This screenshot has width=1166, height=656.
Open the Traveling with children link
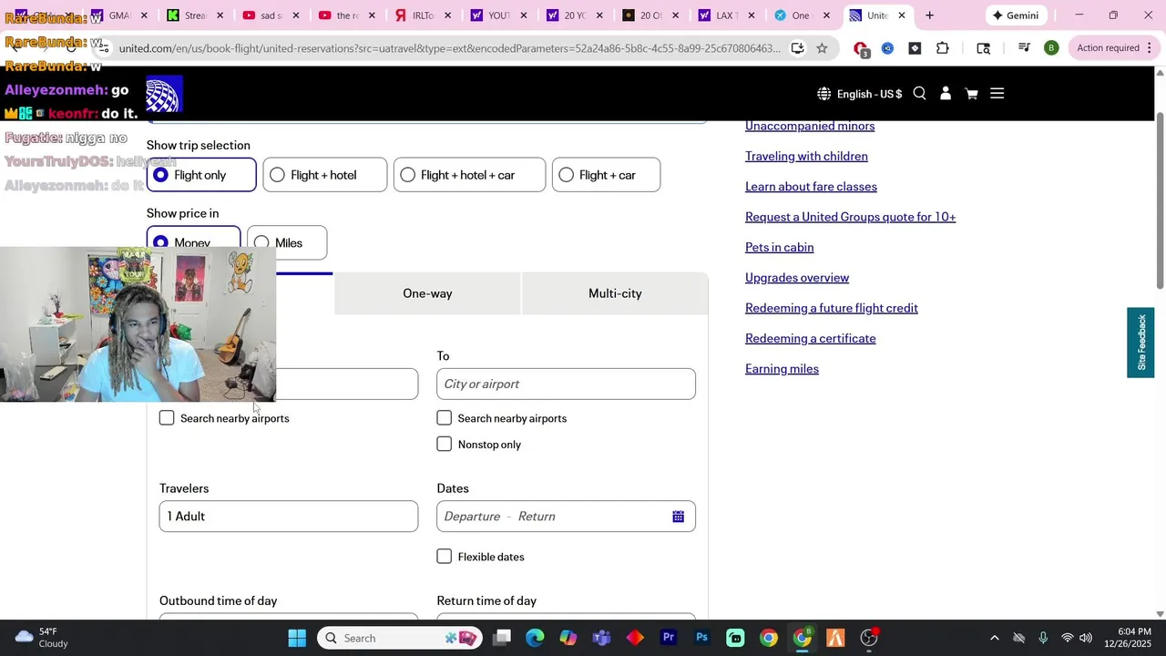[806, 156]
